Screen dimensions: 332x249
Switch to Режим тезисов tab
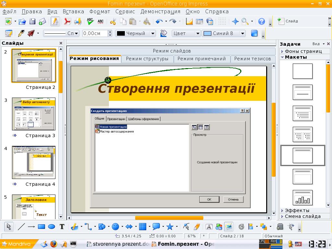coord(253,59)
